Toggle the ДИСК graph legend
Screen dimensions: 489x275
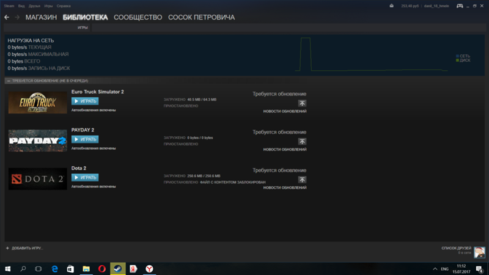463,61
